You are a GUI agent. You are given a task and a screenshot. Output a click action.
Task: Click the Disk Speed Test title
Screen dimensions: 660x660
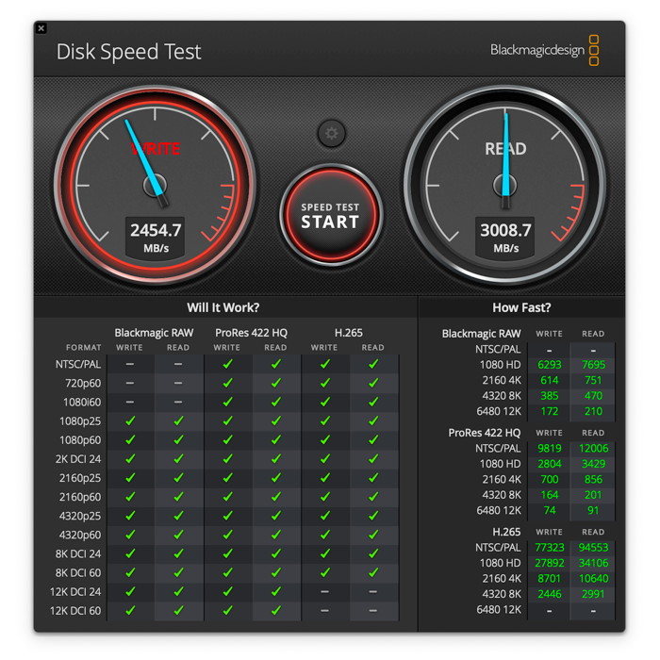tap(129, 52)
